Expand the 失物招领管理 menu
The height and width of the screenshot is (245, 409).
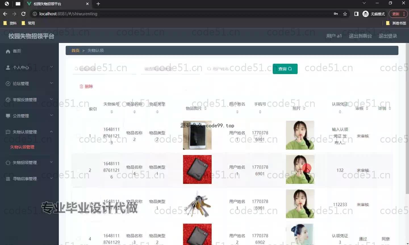51,162
